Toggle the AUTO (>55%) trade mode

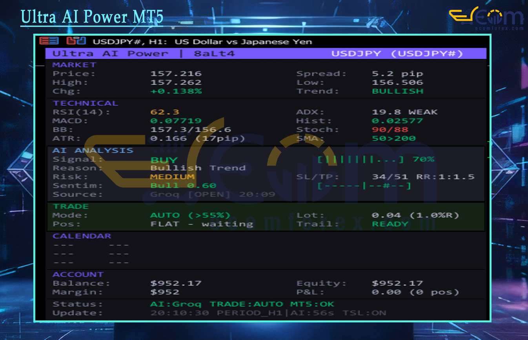[190, 215]
